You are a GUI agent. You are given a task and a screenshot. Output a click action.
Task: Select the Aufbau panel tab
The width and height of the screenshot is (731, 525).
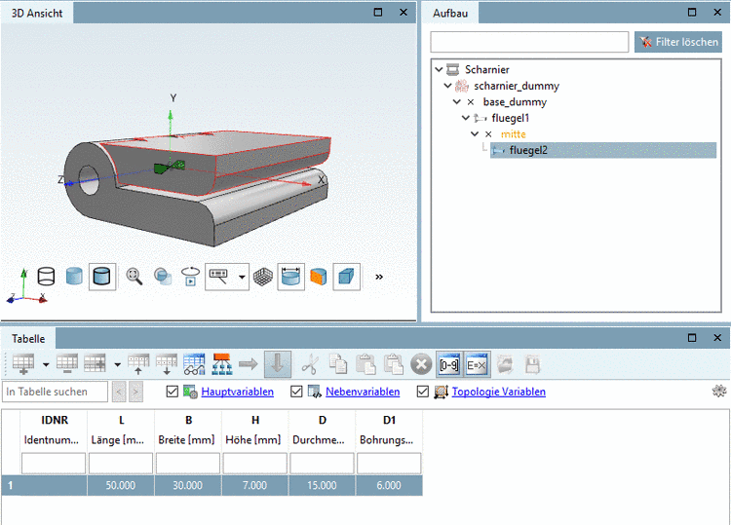450,13
